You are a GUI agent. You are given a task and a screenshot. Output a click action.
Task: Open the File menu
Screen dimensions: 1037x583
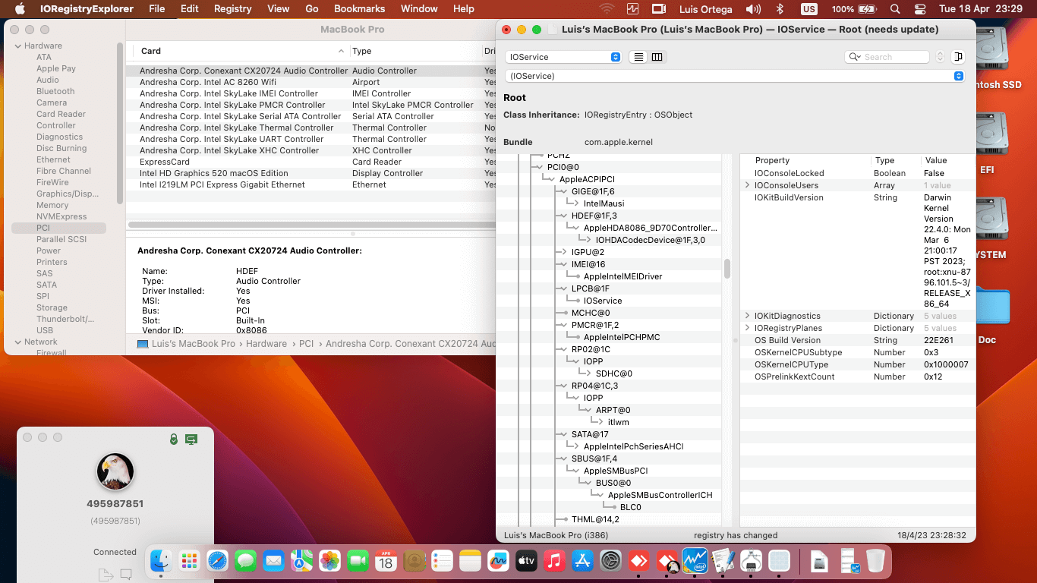157,9
